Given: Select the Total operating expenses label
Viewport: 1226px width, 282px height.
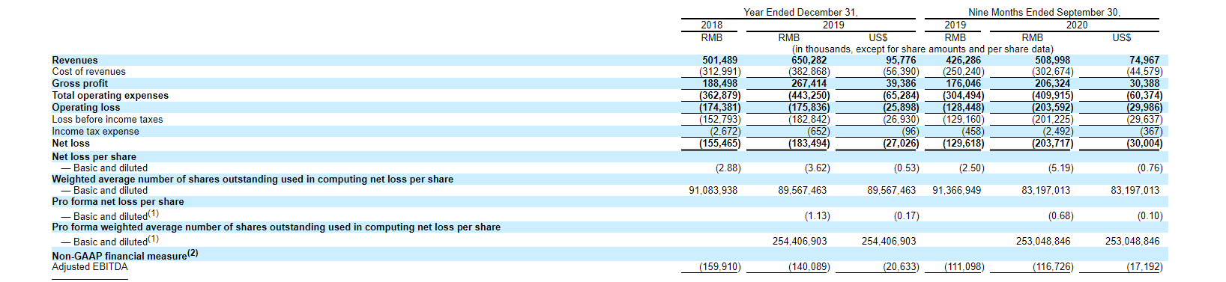Looking at the screenshot, I should point(110,96).
